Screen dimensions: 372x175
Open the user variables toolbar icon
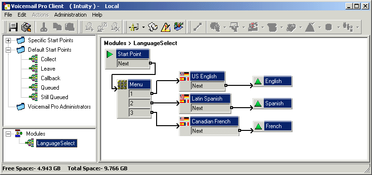click(x=153, y=28)
